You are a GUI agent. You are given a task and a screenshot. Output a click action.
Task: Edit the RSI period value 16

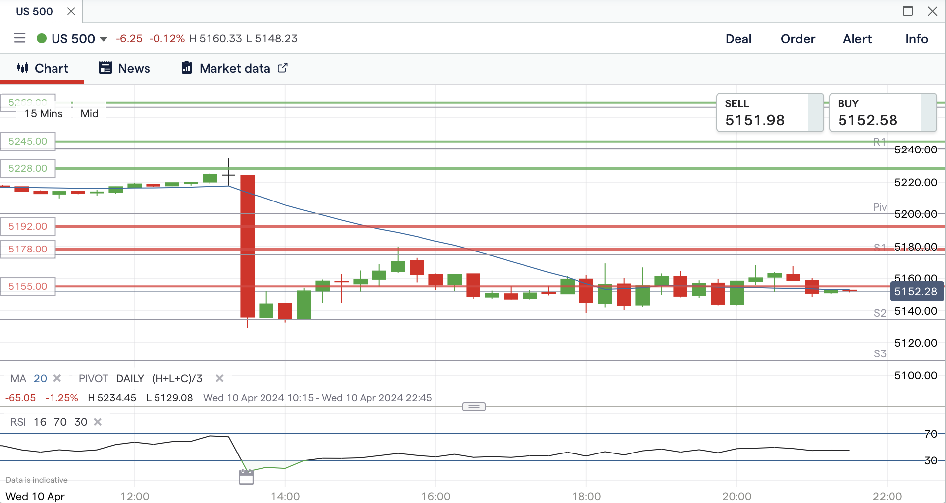[40, 422]
